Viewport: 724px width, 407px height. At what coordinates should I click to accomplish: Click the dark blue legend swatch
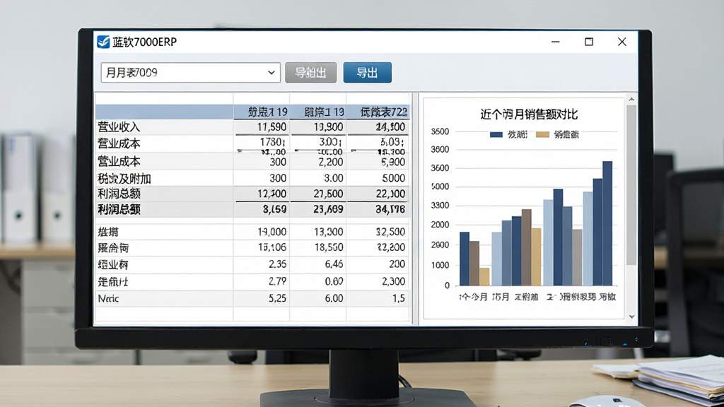(x=496, y=135)
